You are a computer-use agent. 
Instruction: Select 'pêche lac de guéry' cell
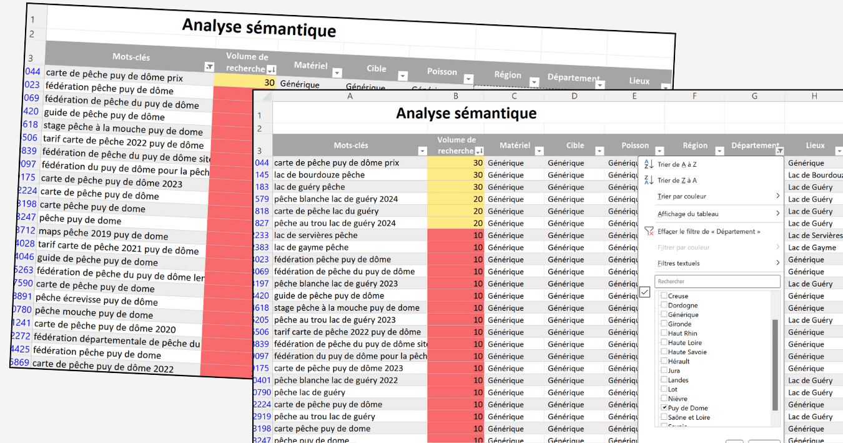(x=350, y=392)
